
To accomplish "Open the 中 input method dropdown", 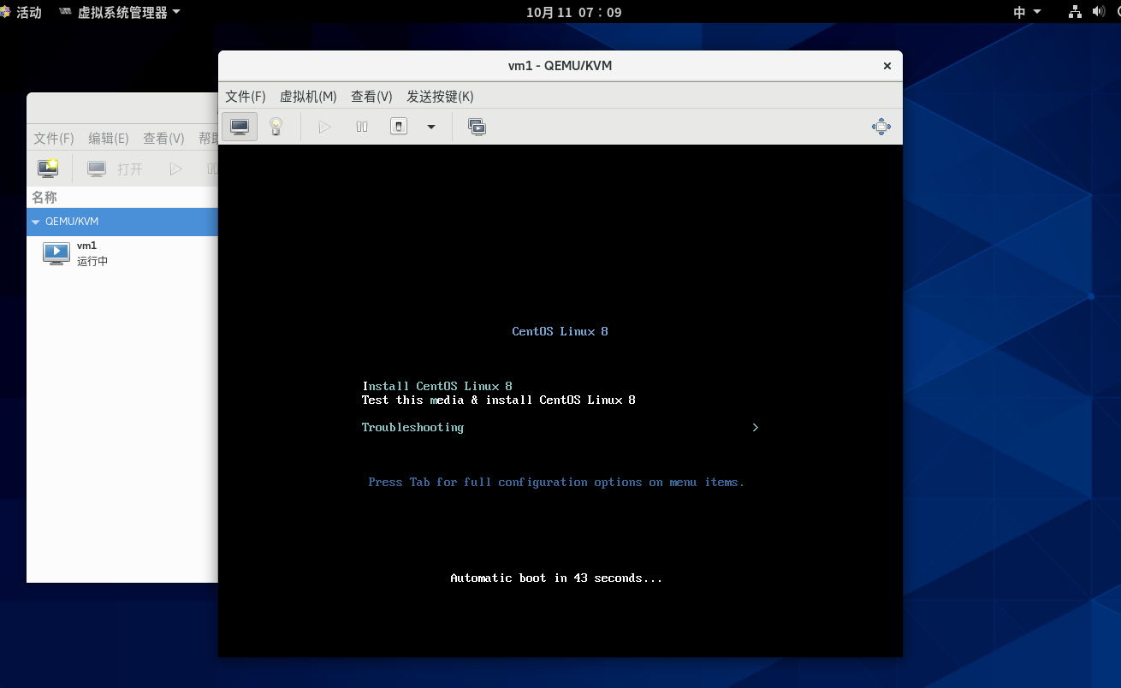I will pos(1027,12).
